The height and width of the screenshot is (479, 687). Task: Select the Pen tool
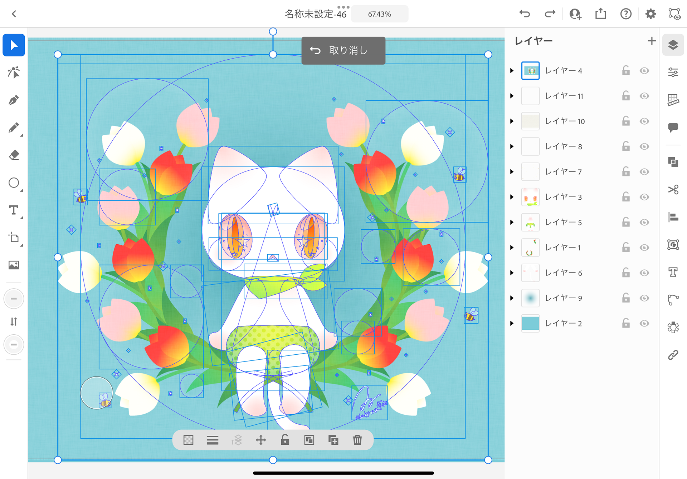coord(14,100)
